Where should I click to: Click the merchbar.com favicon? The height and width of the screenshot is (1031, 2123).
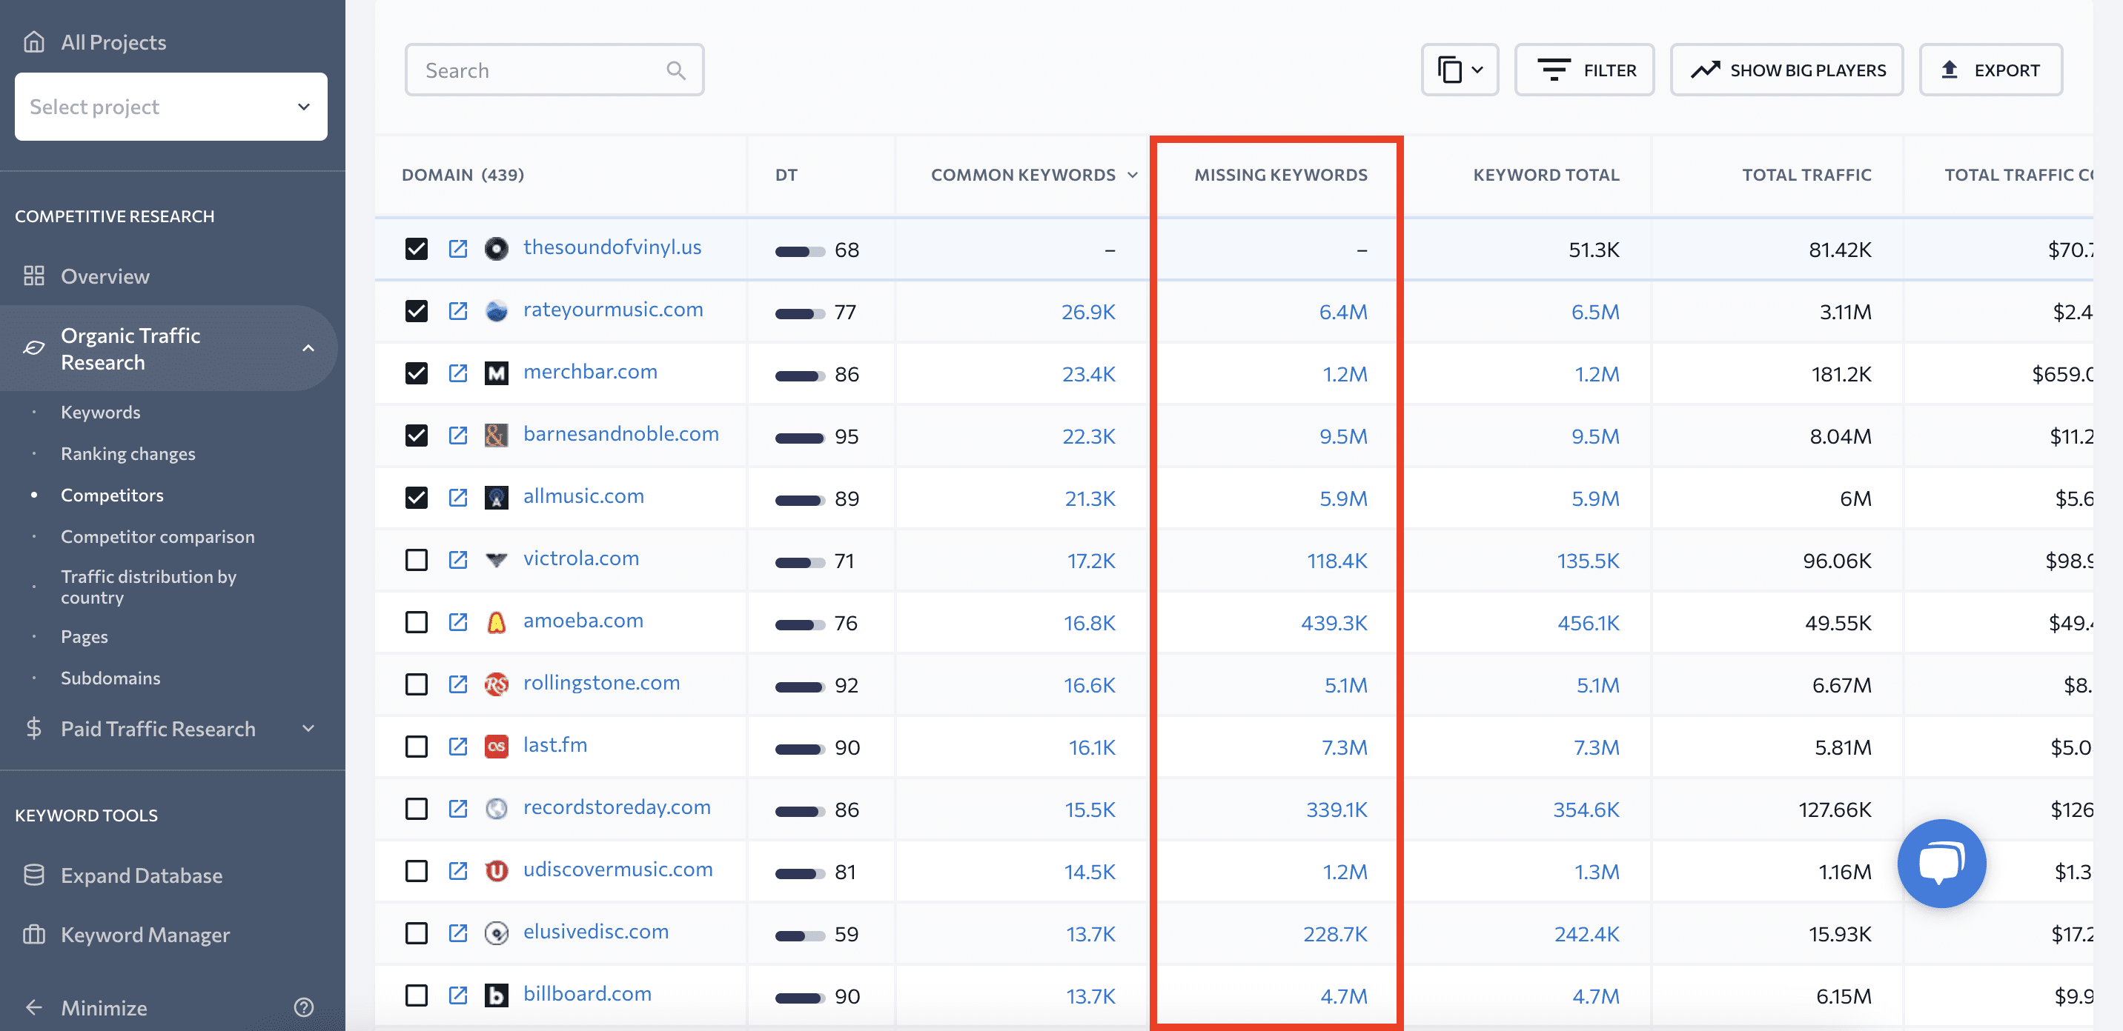point(496,373)
